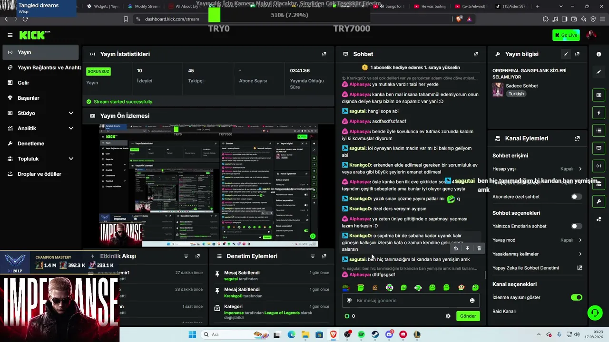Expand the Analitik sidebar section
This screenshot has height=342, width=609.
coord(40,128)
